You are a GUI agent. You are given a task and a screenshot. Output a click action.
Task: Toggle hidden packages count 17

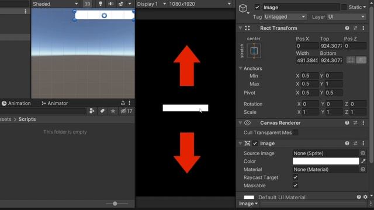(126, 111)
